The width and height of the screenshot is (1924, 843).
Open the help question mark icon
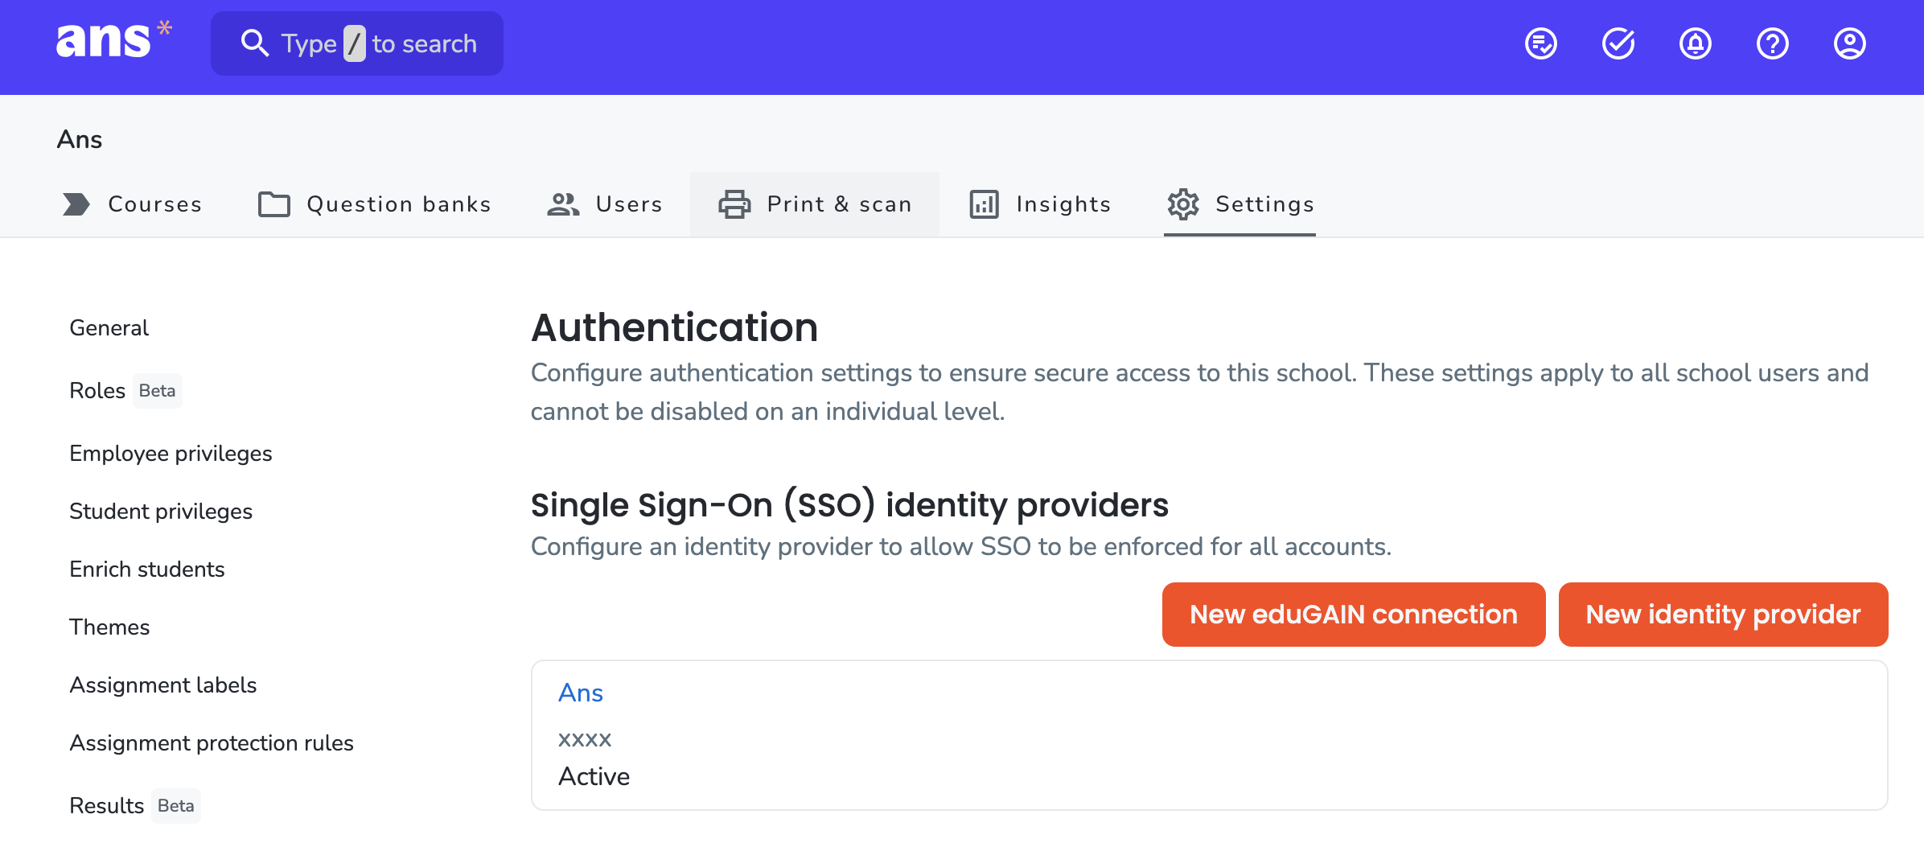1773,43
